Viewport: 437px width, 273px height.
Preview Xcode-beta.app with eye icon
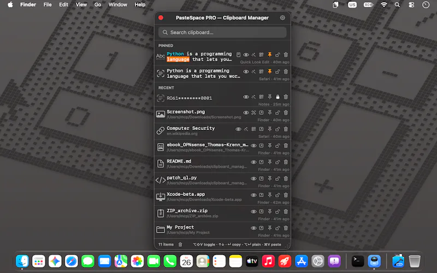[x=253, y=195]
